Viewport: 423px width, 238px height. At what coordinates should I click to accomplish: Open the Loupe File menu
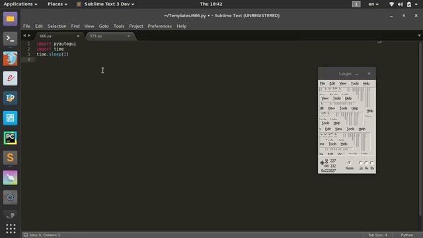(x=323, y=83)
